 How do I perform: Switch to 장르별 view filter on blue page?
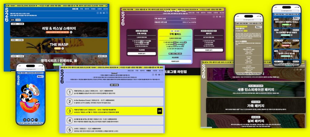click(x=18, y=20)
